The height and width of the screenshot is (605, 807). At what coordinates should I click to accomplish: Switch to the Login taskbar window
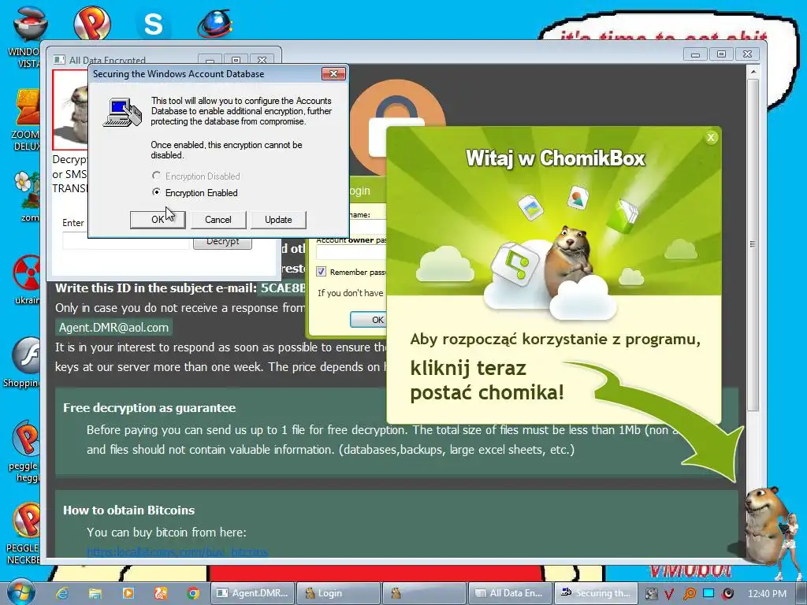(339, 593)
